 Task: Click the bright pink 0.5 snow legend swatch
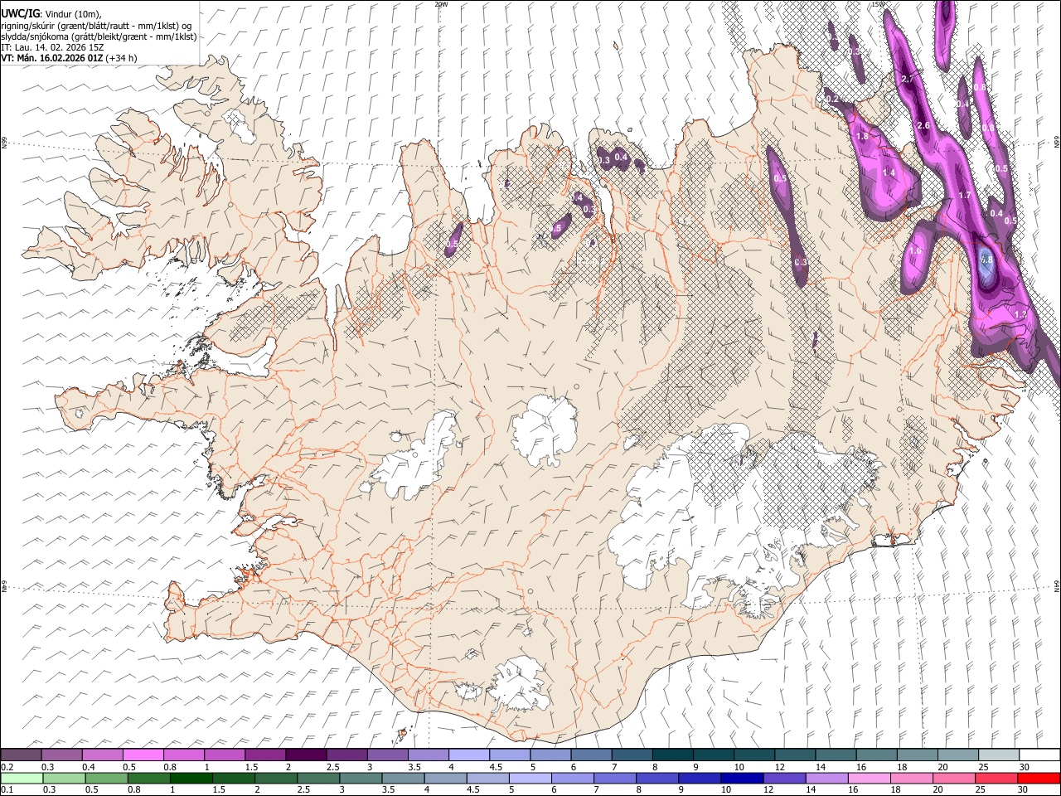(x=143, y=755)
